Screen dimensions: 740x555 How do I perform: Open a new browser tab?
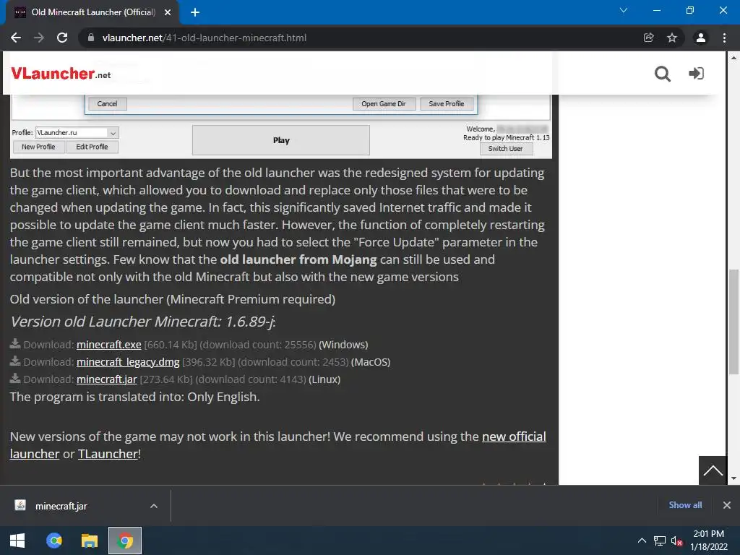(195, 12)
